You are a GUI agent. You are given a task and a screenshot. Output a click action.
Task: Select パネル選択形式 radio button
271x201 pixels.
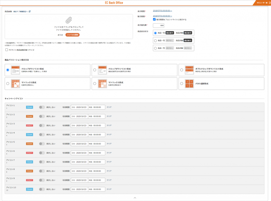pyautogui.click(x=182, y=84)
